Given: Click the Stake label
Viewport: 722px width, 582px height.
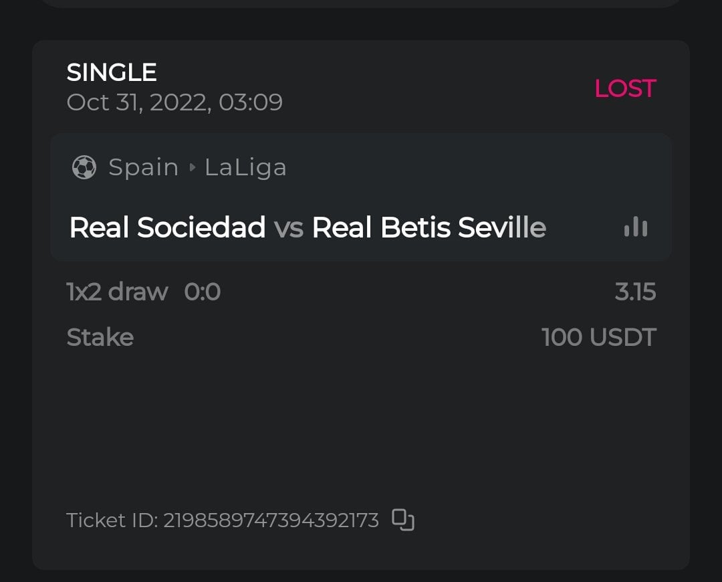Looking at the screenshot, I should click(x=100, y=337).
